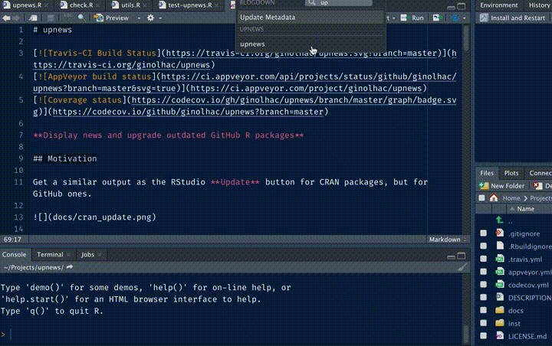Check the docs folder checkbox

coord(483,310)
